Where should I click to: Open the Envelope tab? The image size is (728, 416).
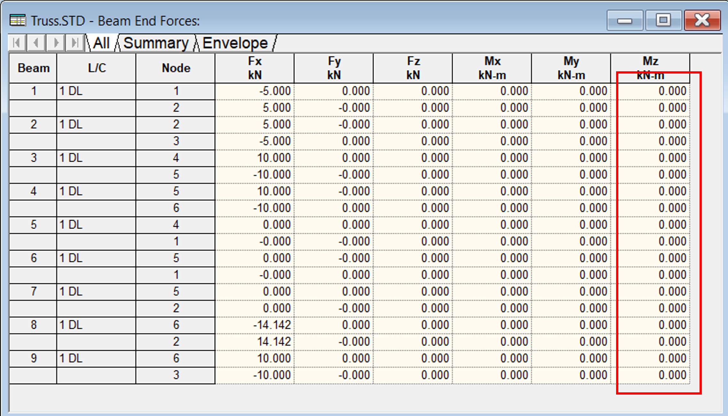235,43
